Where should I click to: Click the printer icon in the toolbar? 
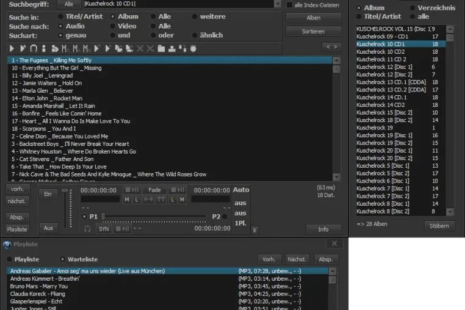click(172, 48)
